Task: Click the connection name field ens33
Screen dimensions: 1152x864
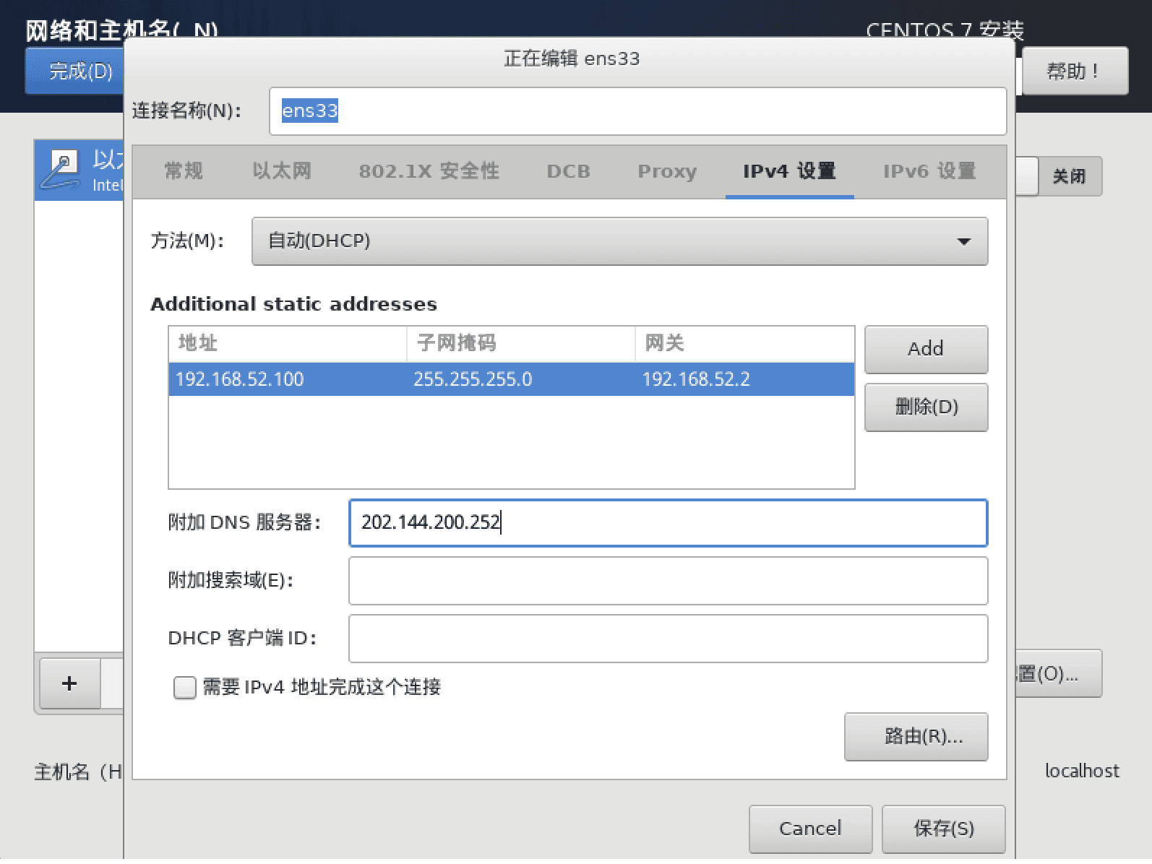Action: pos(637,111)
